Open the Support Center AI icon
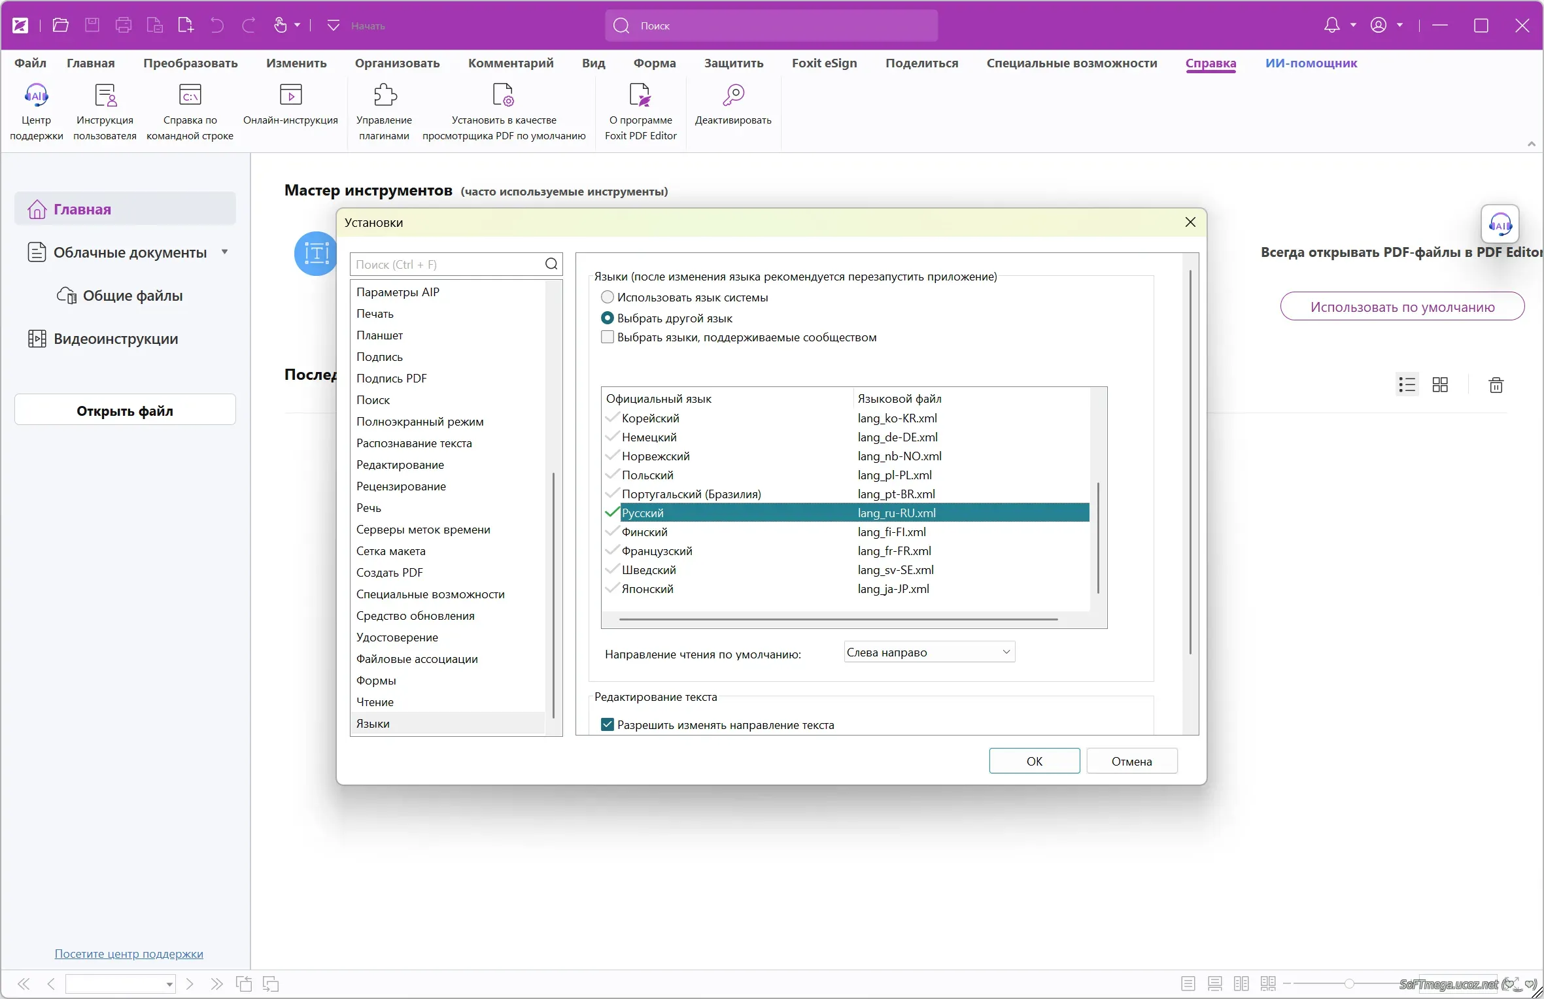Screen dimensions: 1544x999 tap(36, 95)
